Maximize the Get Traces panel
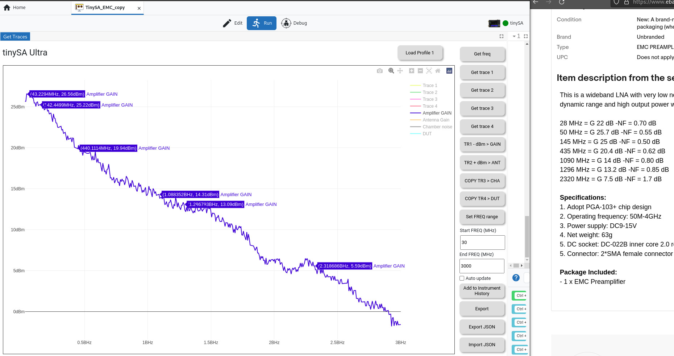Image resolution: width=674 pixels, height=356 pixels. [502, 36]
